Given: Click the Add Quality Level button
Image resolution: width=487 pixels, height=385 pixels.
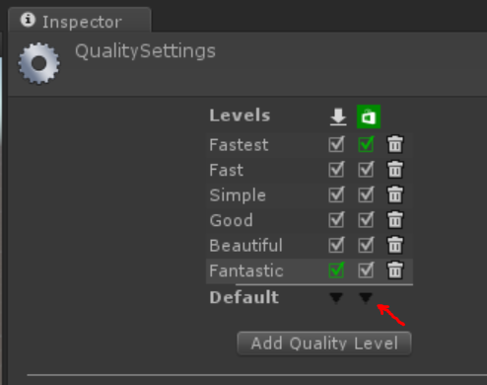Looking at the screenshot, I should pyautogui.click(x=324, y=344).
